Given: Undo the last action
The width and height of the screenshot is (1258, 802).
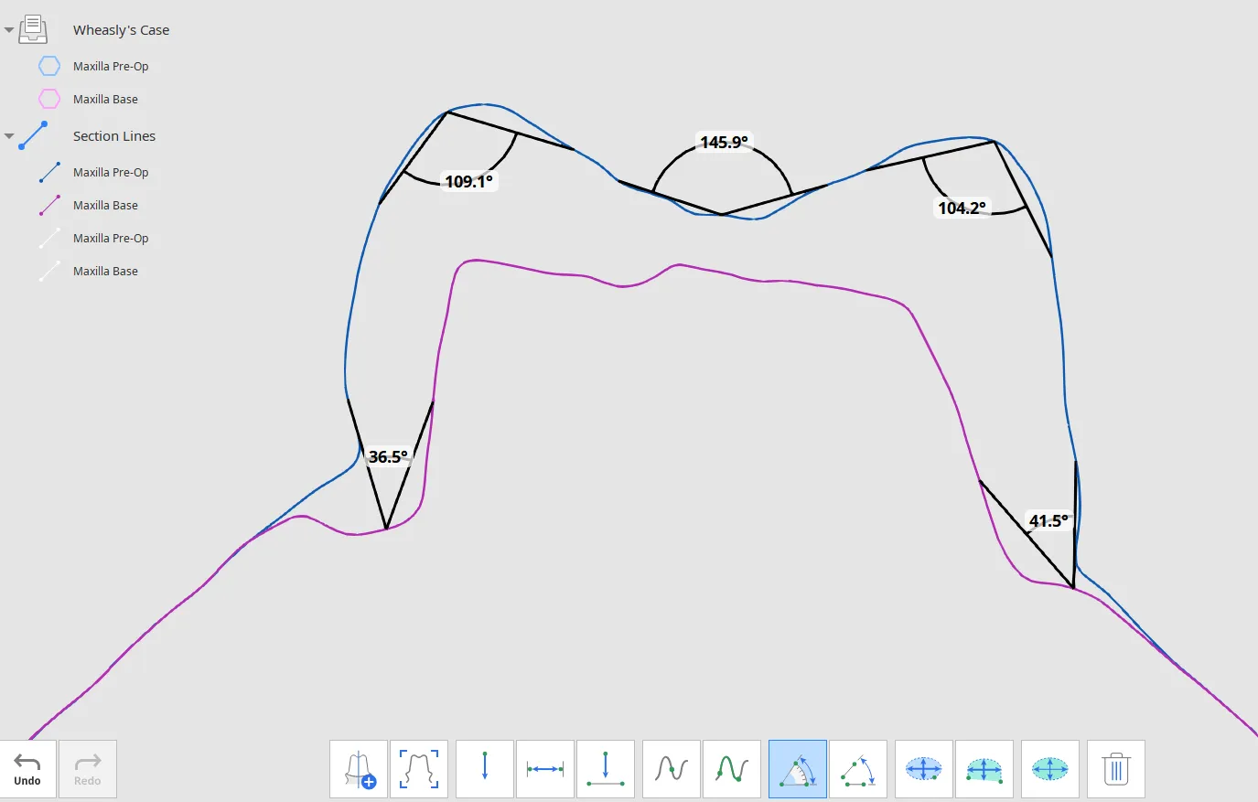Looking at the screenshot, I should [27, 769].
